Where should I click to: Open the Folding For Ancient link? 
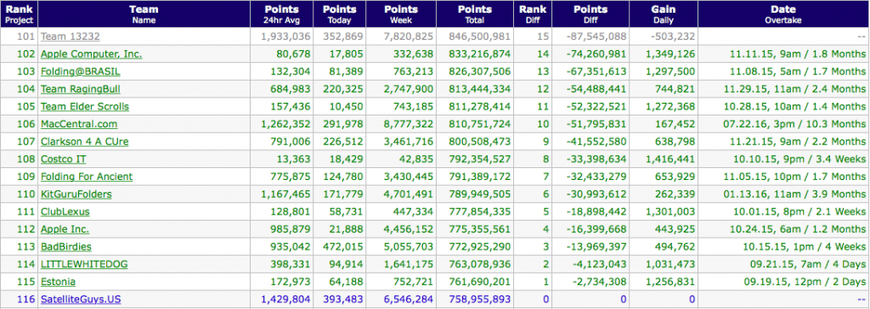coord(87,177)
